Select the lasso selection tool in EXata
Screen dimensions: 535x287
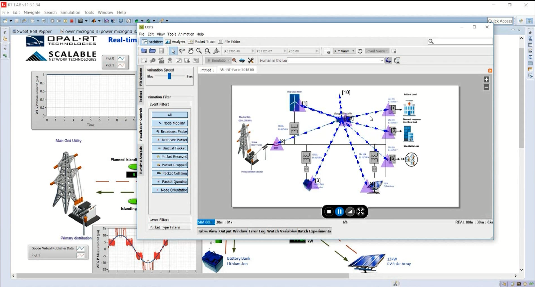pyautogui.click(x=182, y=51)
